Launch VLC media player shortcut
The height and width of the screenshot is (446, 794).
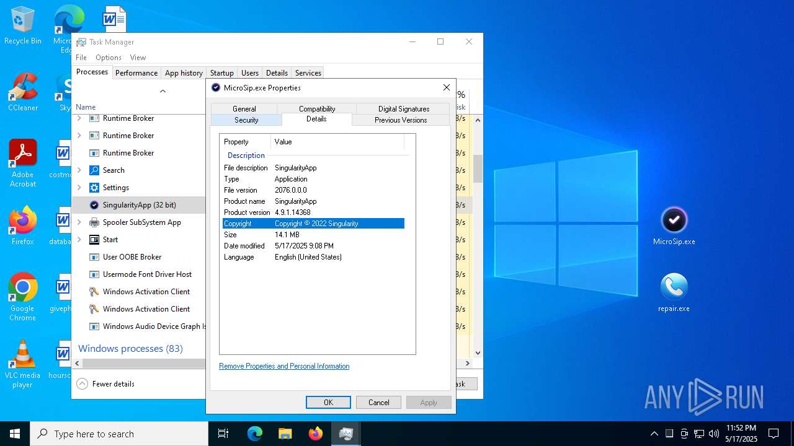coord(23,364)
